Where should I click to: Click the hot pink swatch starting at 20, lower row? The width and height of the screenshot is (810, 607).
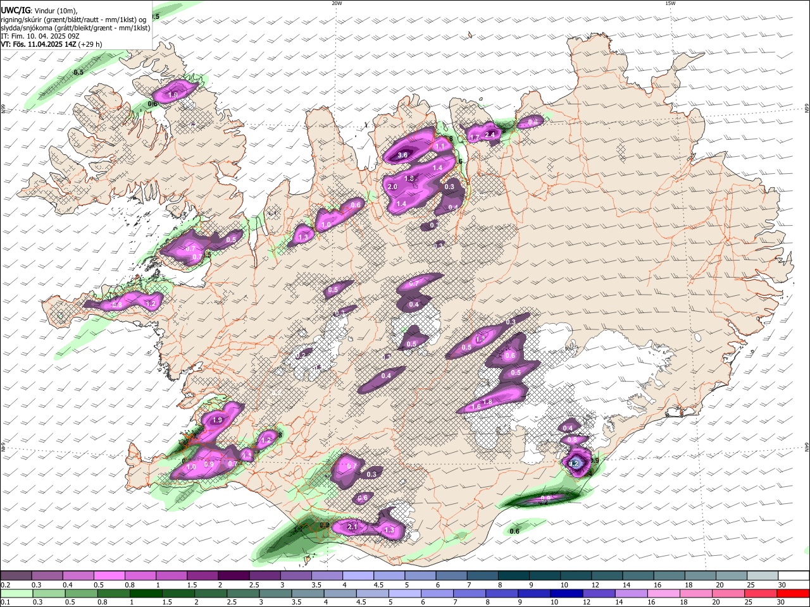coord(728,593)
